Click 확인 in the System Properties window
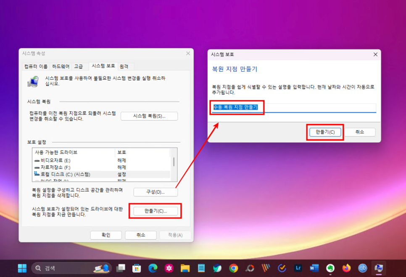Viewport: 406px width, 277px height. pyautogui.click(x=106, y=235)
